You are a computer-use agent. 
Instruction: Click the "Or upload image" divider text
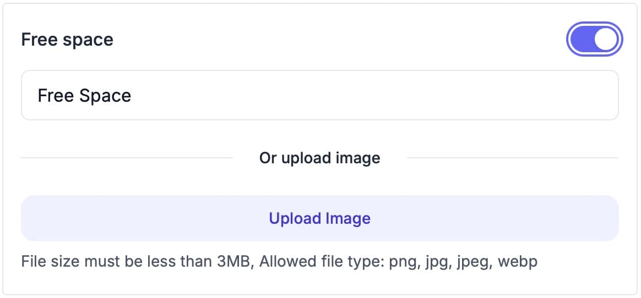tap(319, 158)
